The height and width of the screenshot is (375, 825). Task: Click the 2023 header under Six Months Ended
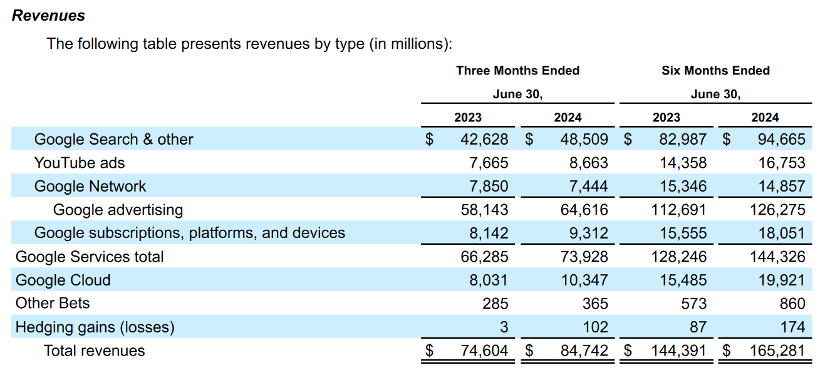(x=666, y=118)
